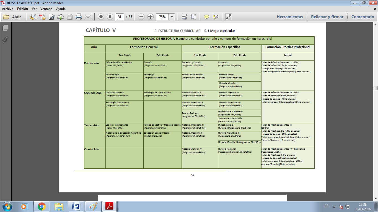Click the sign document pen icon
This screenshot has width=378, height=212.
pyautogui.click(x=51, y=17)
